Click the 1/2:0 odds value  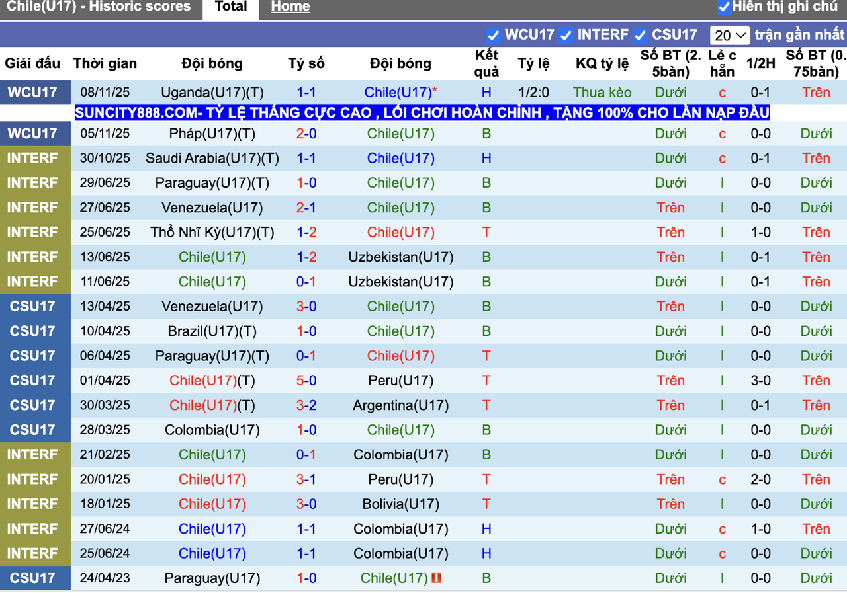click(x=533, y=93)
